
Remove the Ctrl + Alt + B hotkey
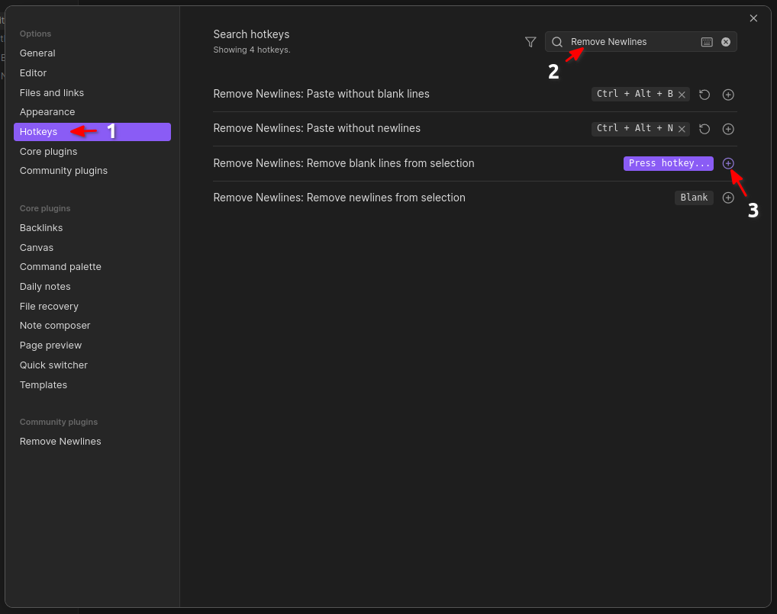682,94
